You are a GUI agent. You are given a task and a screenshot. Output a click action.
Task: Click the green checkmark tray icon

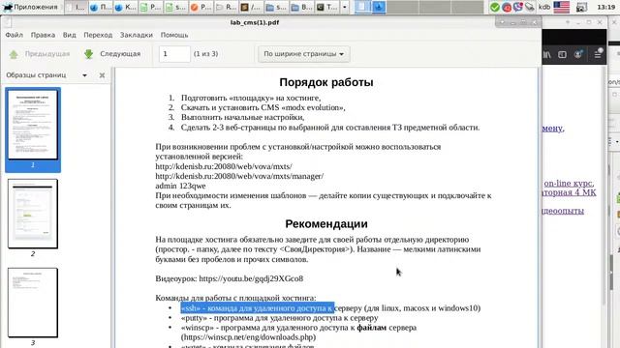point(495,7)
